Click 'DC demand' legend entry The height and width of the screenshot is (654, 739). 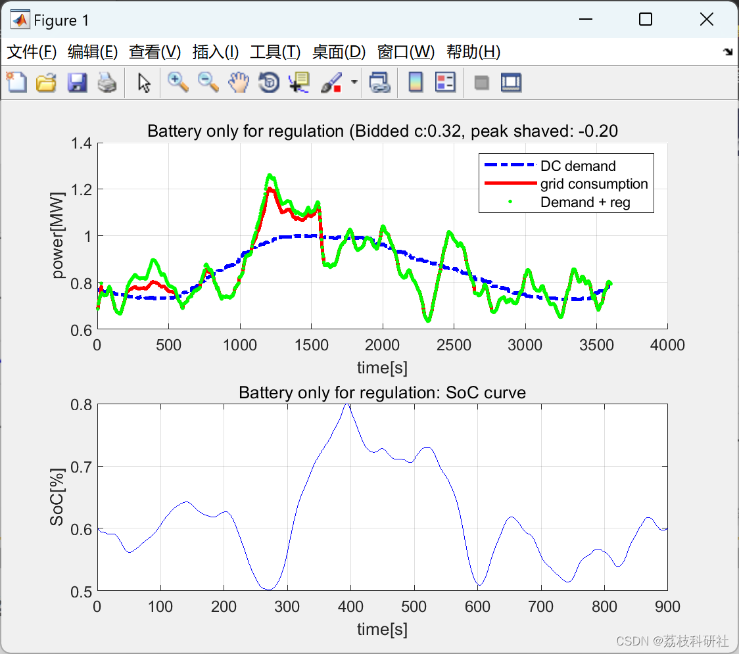(x=578, y=166)
